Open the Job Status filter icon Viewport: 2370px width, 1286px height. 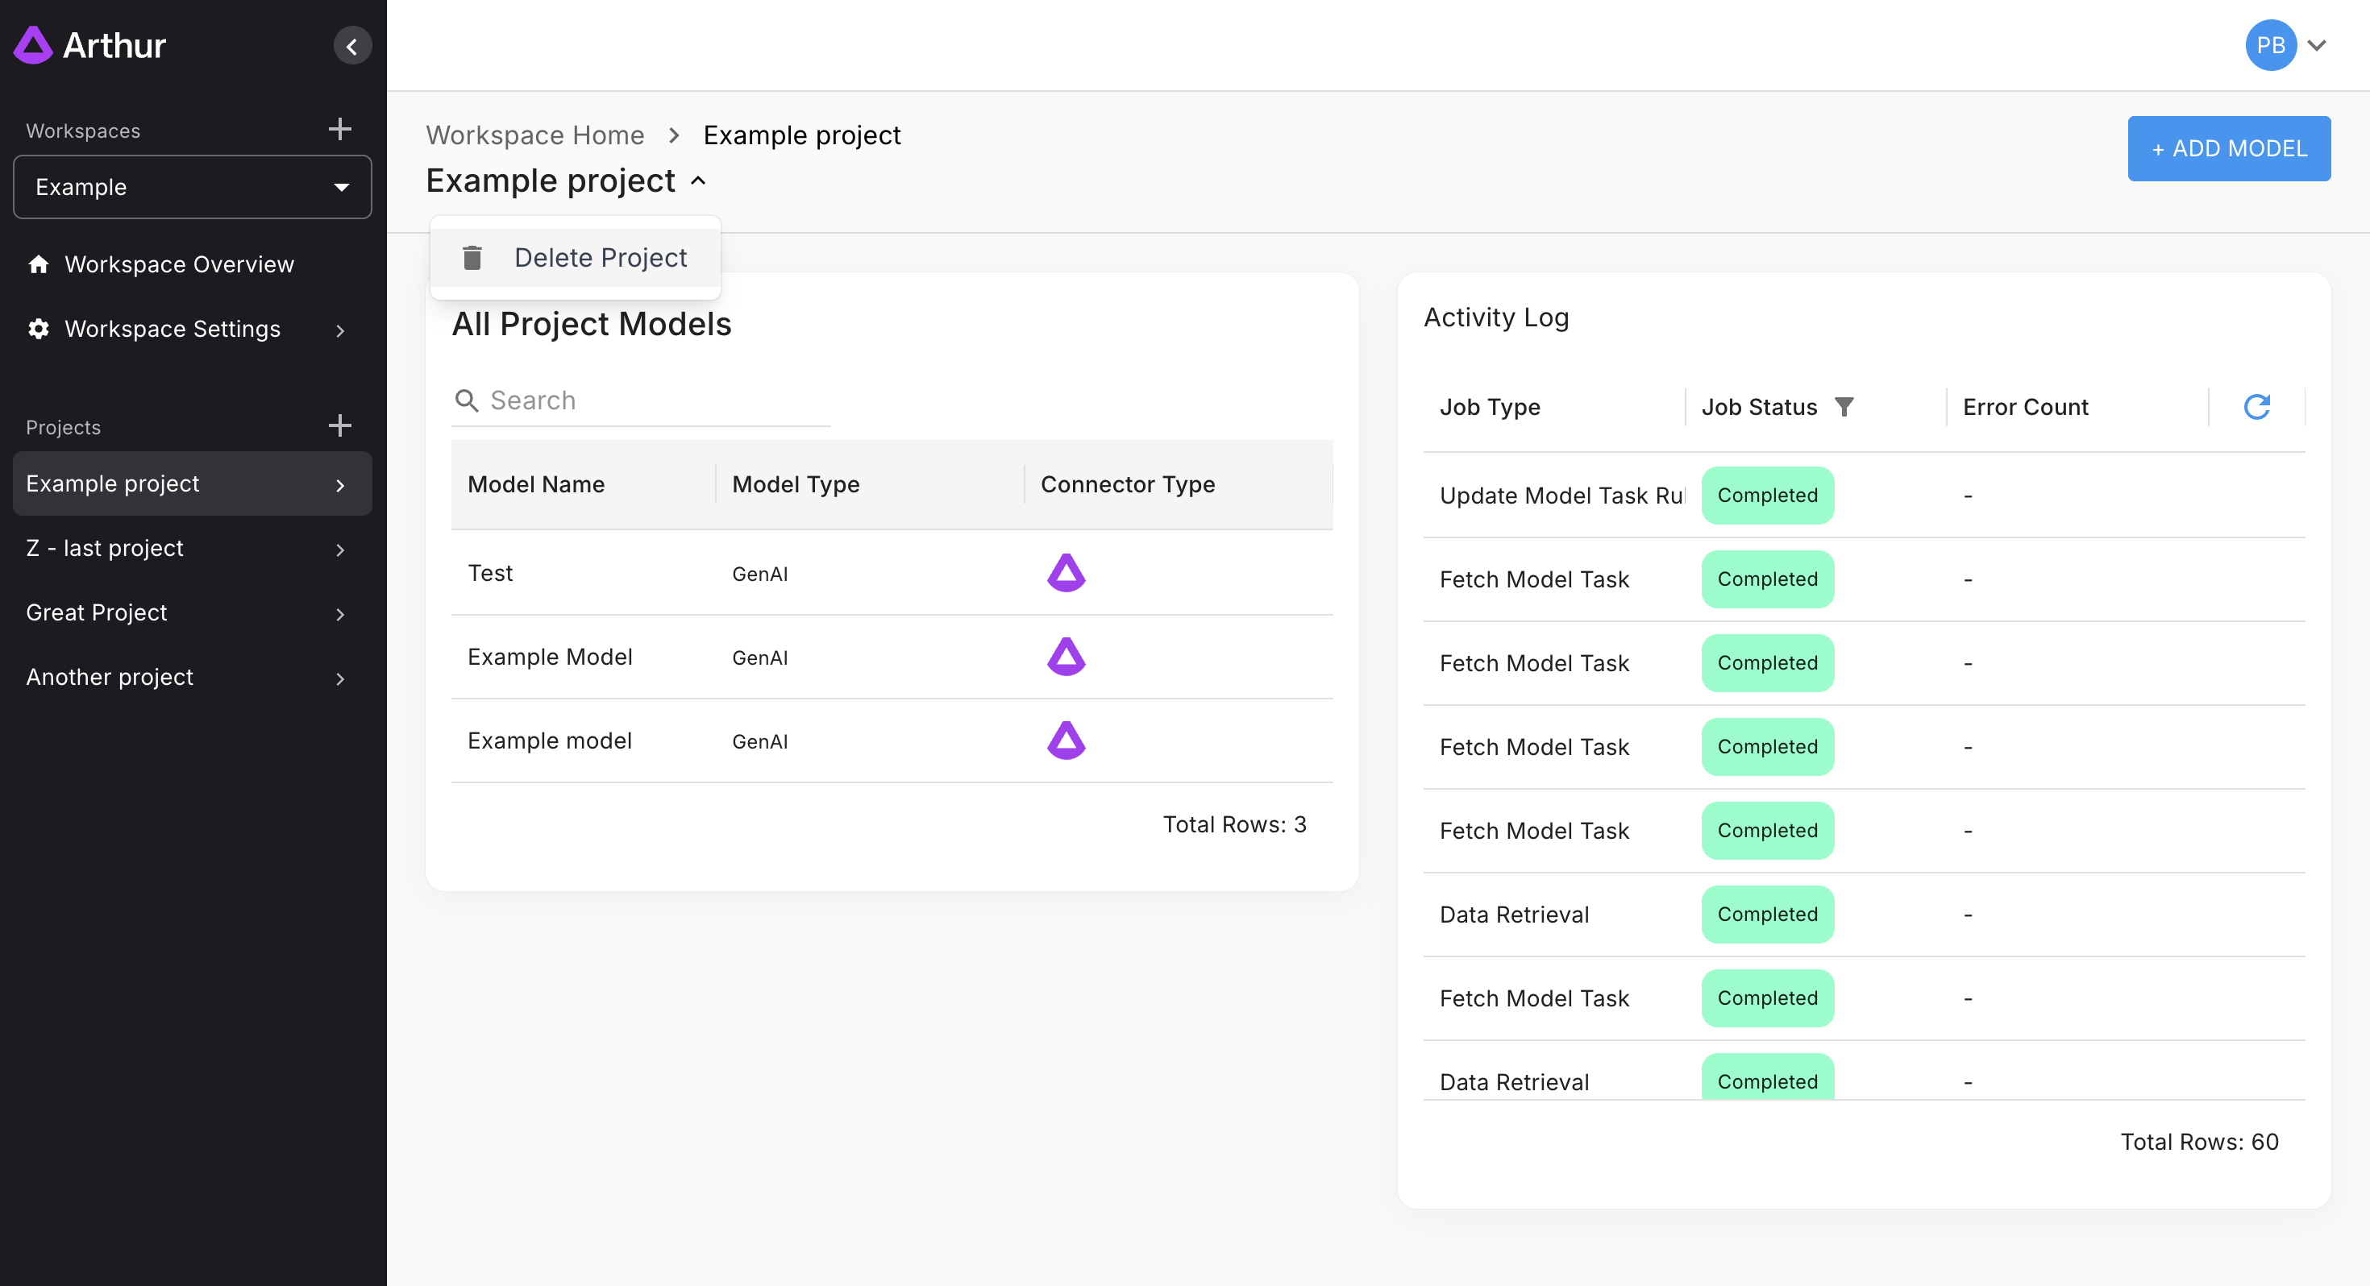point(1844,407)
